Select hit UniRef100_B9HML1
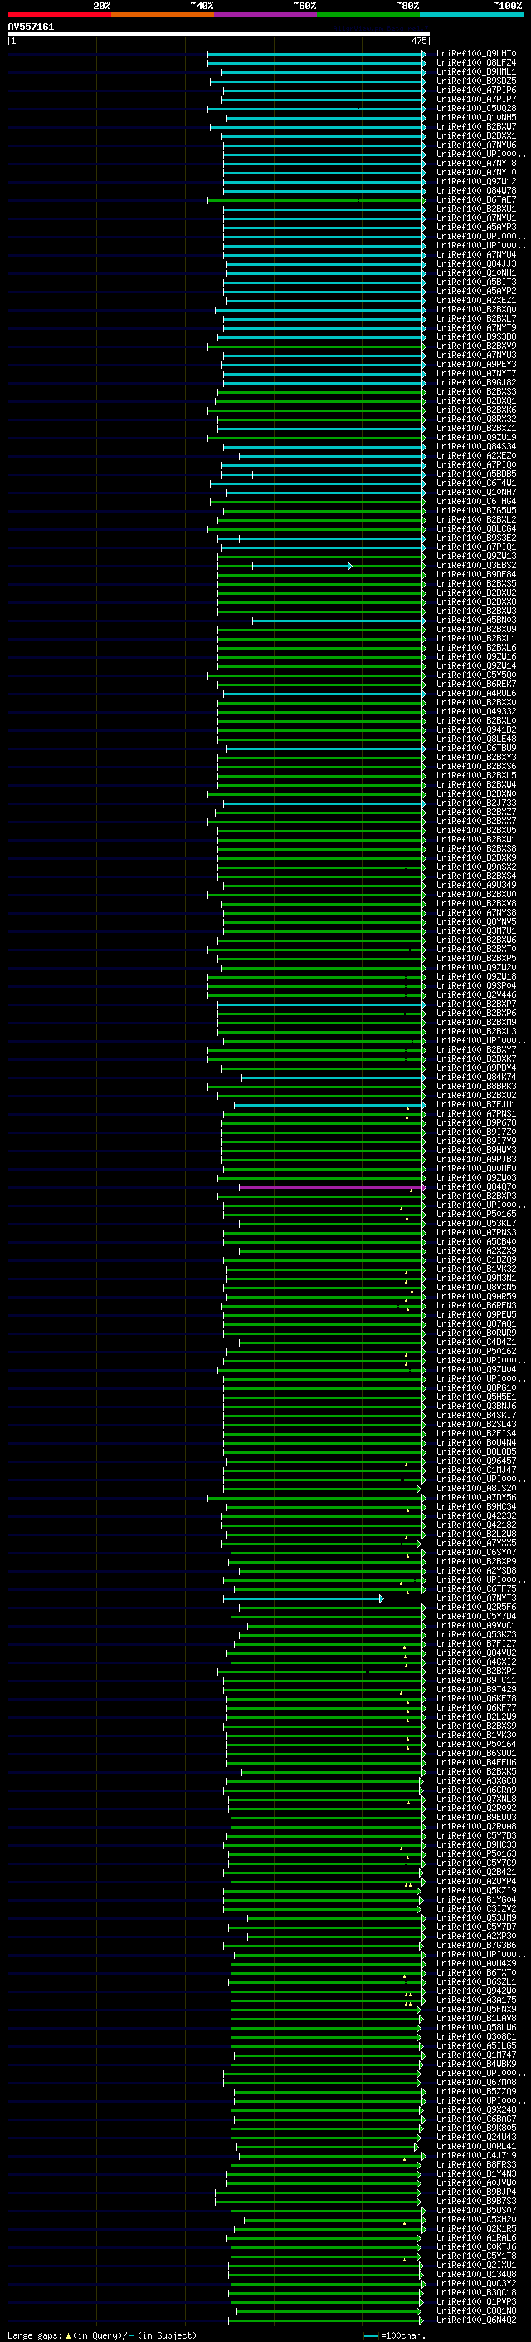This screenshot has width=531, height=2342. pyautogui.click(x=475, y=73)
